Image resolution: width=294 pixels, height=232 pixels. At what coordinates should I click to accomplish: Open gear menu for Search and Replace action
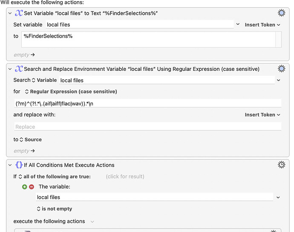282,69
